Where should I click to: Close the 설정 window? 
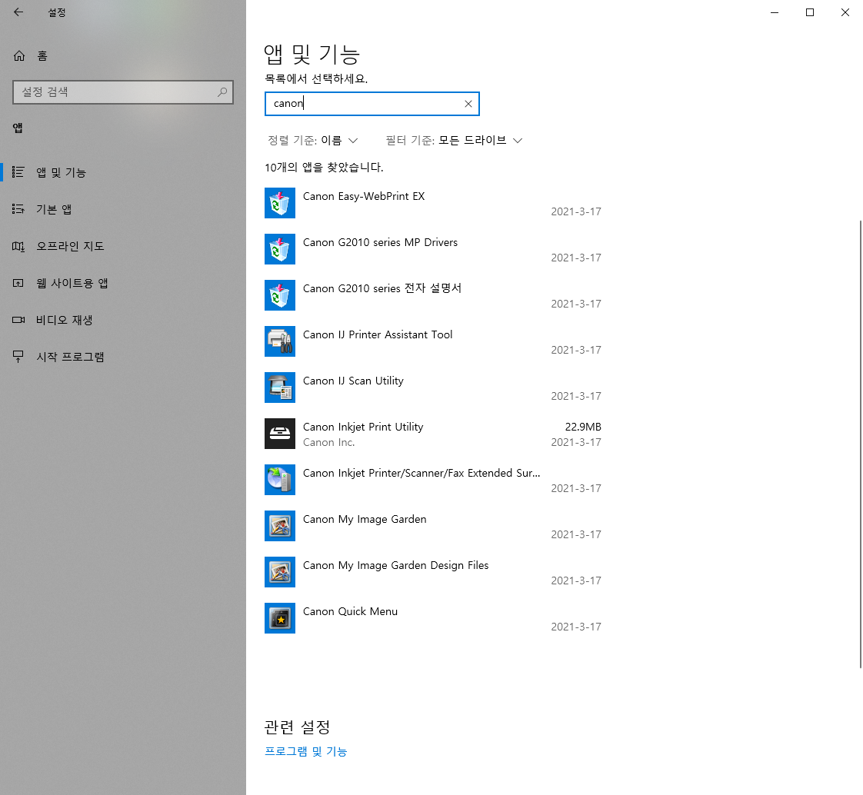pos(845,12)
